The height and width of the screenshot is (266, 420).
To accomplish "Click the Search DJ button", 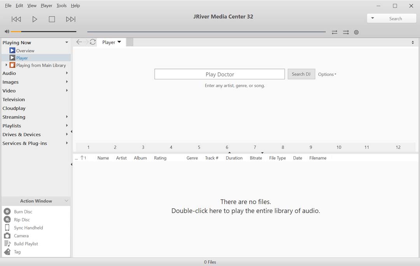I will [x=301, y=74].
